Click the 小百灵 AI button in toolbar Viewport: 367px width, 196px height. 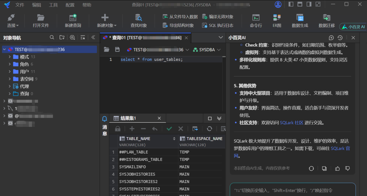(353, 27)
